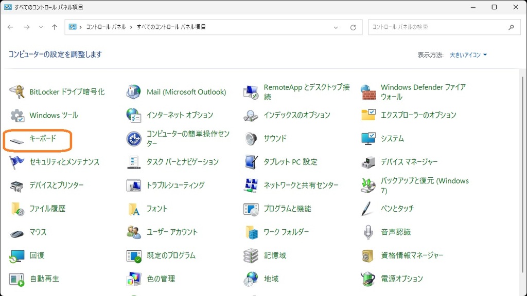
Task: Open ネットワークと共有センター icon
Action: 251,185
